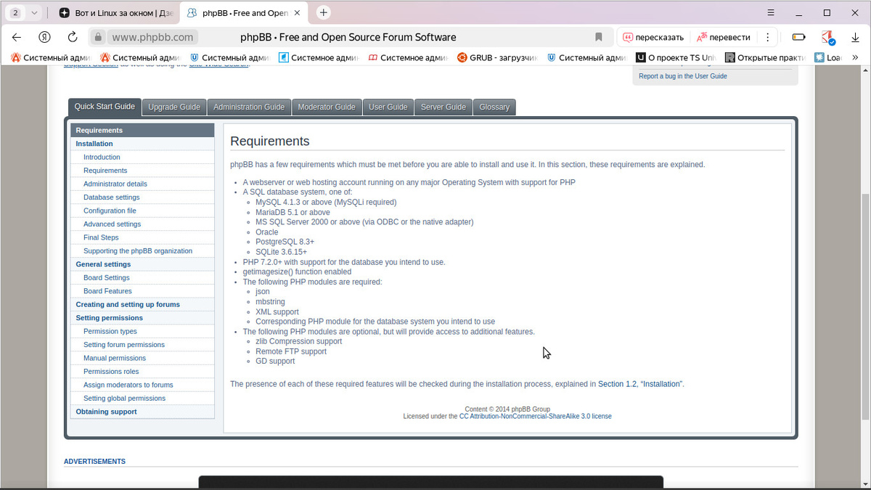
Task: Switch to the Quick Start Guide tab
Action: (105, 107)
